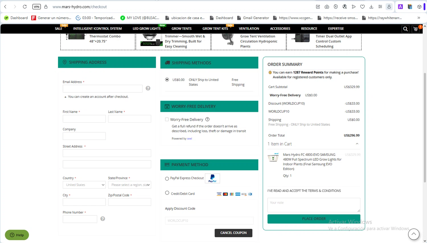
Task: Open the ACCESSORIES menu
Action: pos(280,29)
